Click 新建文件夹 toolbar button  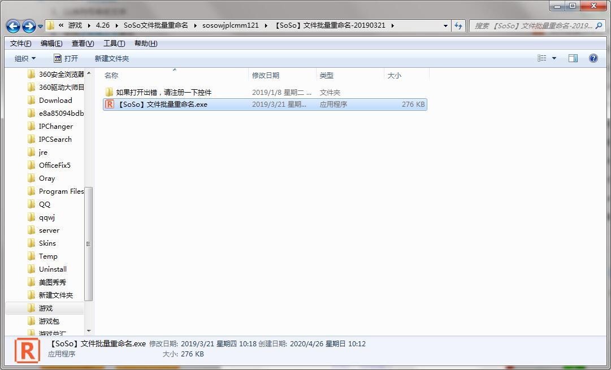point(112,58)
